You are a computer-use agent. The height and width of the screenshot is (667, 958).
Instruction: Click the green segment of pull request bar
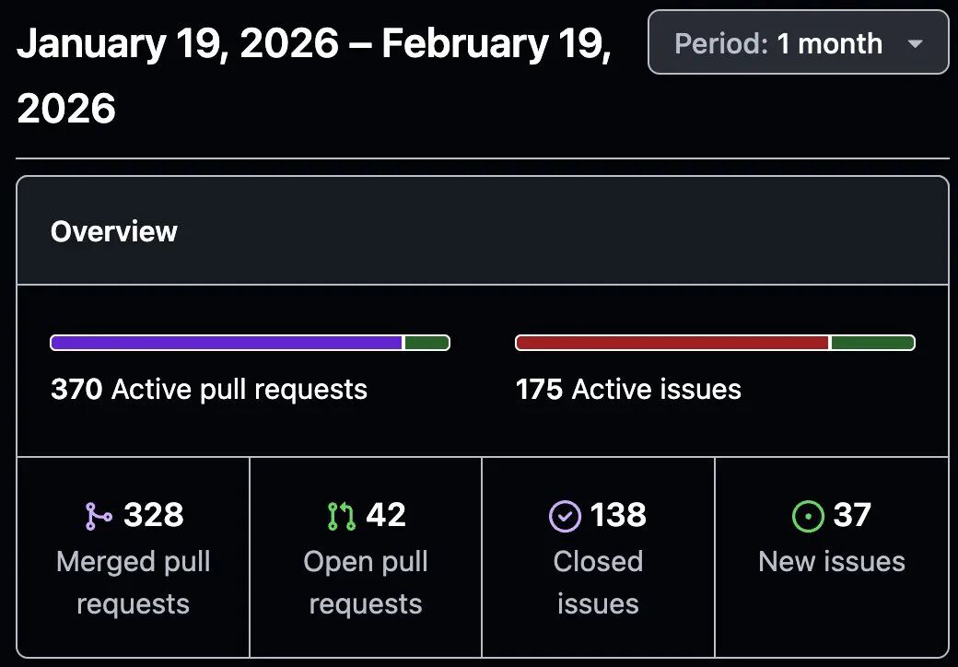pyautogui.click(x=427, y=343)
